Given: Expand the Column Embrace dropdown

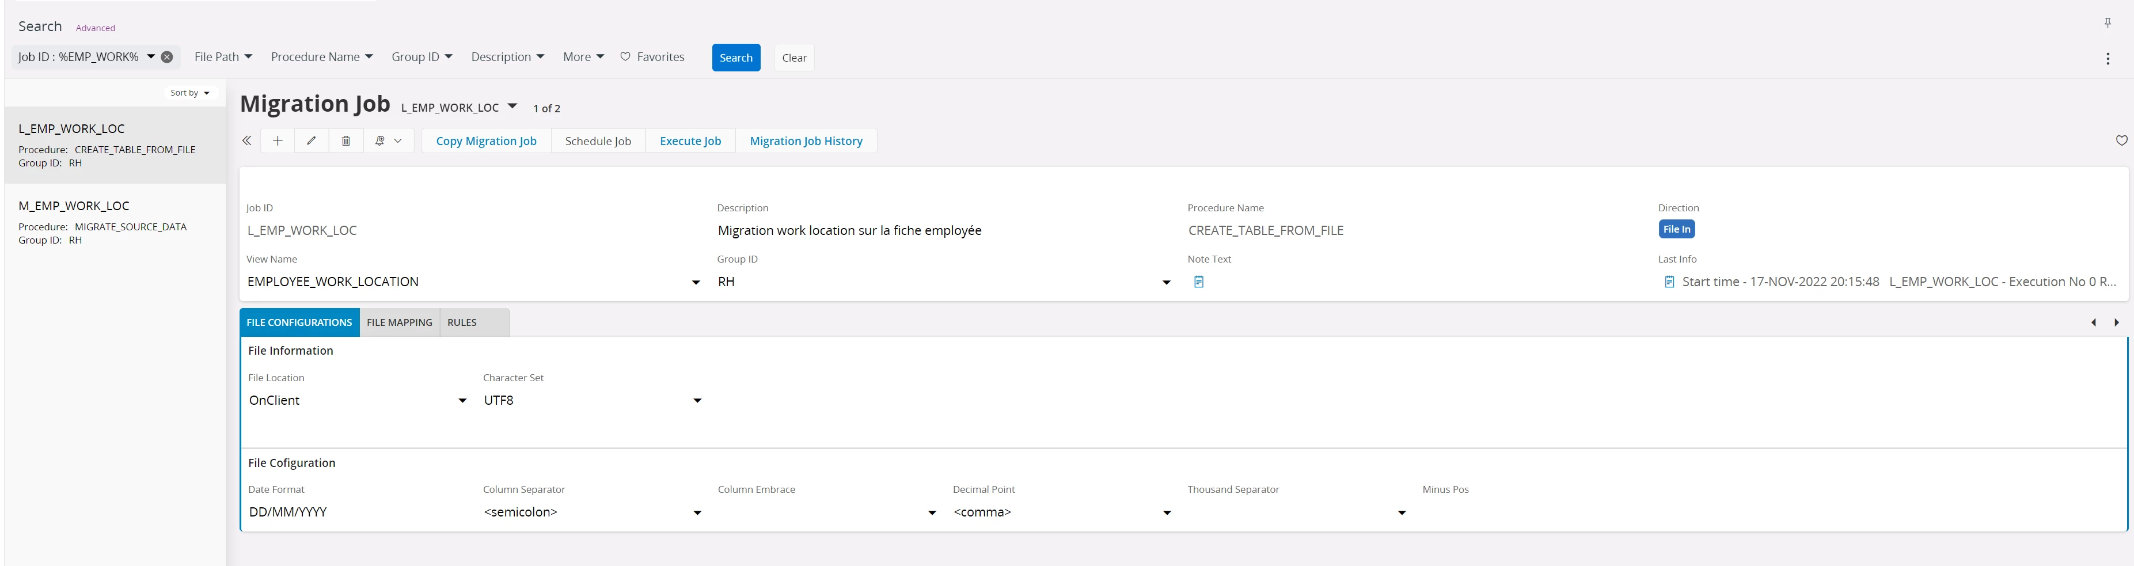Looking at the screenshot, I should 932,513.
